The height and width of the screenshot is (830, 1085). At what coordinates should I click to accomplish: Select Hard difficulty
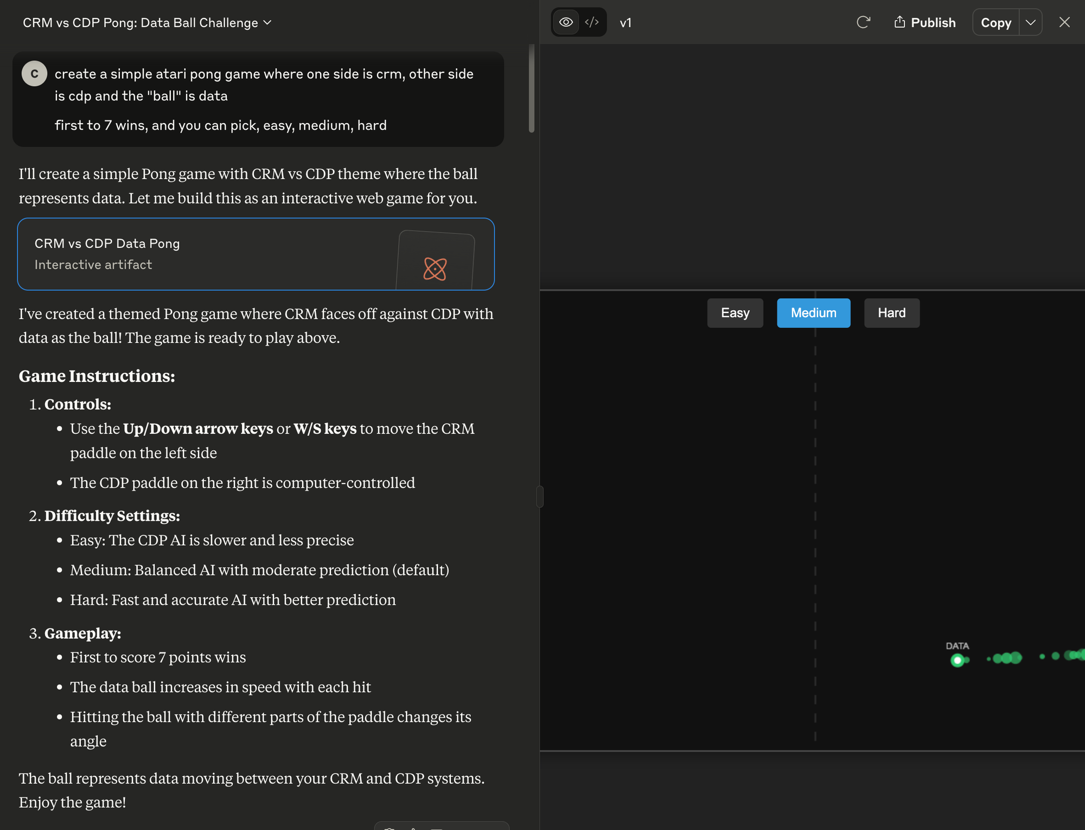tap(891, 313)
